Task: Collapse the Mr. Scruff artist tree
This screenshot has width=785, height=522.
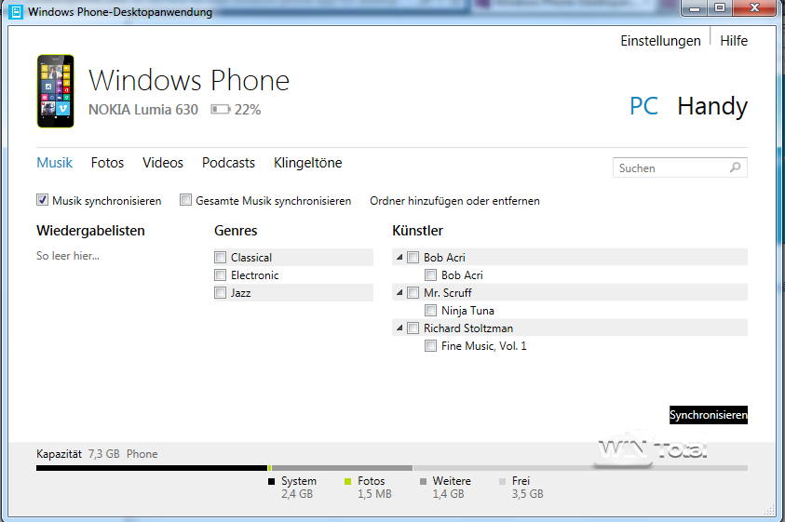Action: click(x=399, y=292)
